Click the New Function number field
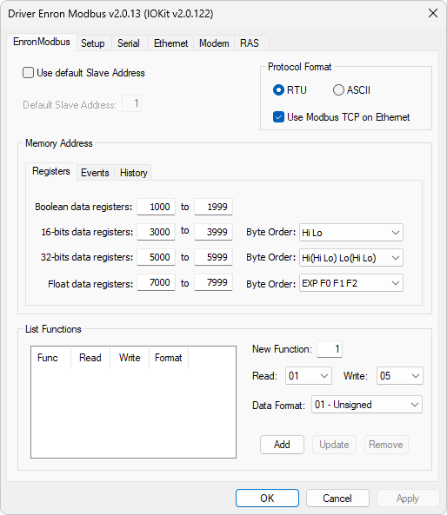The width and height of the screenshot is (447, 515). [330, 349]
